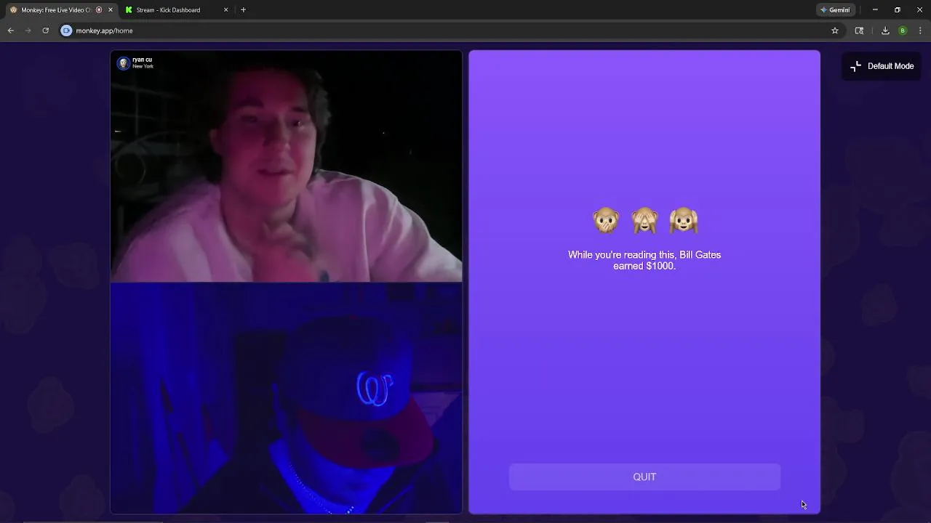
Task: Open the media/cast toolbar icon
Action: 859,31
